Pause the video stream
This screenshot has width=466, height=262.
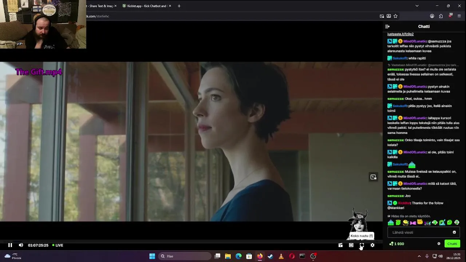pos(10,245)
